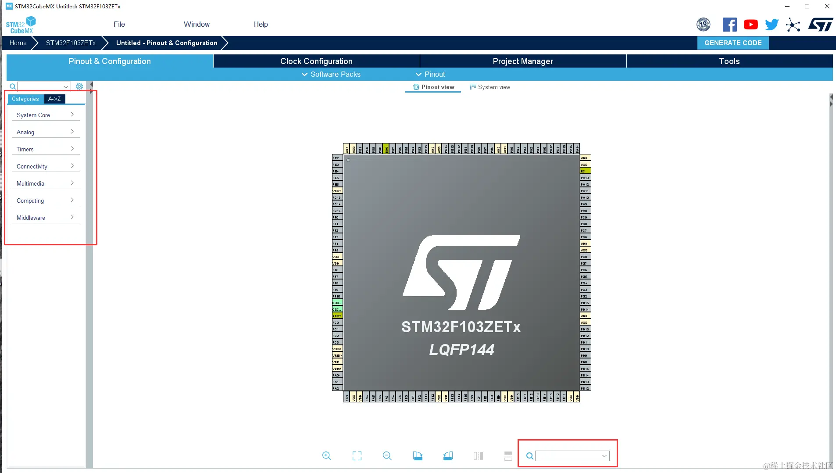Viewport: 836px width, 473px height.
Task: Expand the Connectivity category
Action: tap(46, 166)
